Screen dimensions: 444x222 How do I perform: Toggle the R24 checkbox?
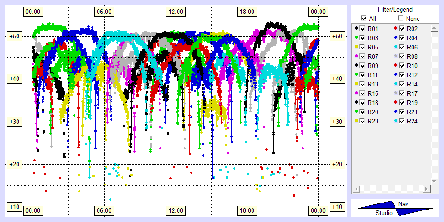pos(402,121)
